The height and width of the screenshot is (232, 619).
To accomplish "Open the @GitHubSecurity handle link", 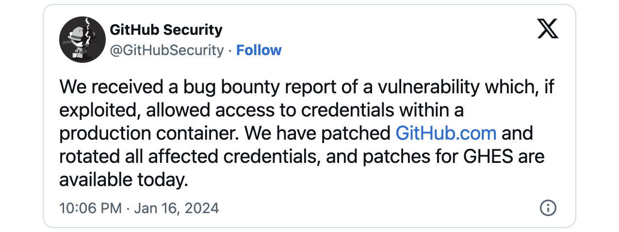I will click(x=167, y=50).
